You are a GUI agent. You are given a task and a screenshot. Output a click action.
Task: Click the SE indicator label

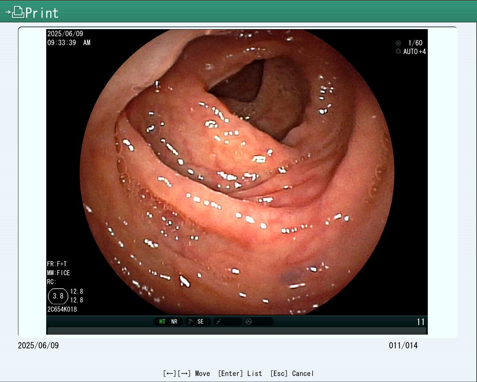(200, 322)
